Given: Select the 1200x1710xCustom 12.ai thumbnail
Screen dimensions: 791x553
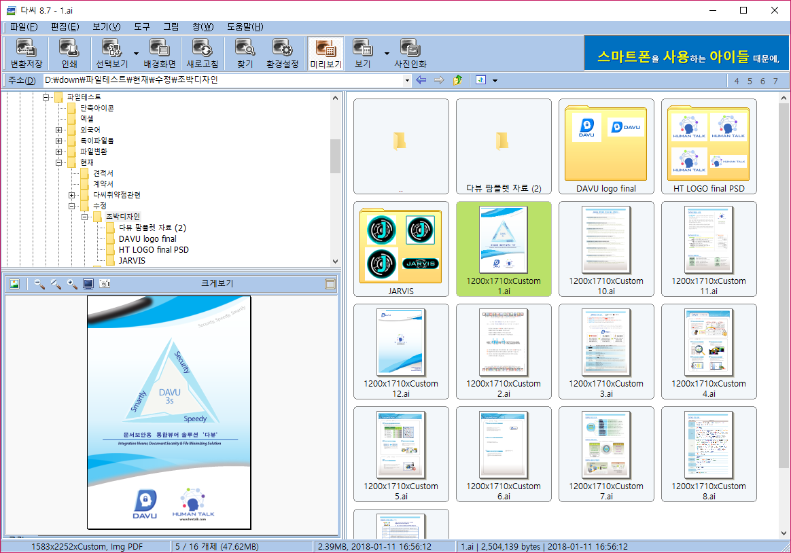Looking at the screenshot, I should coord(401,351).
